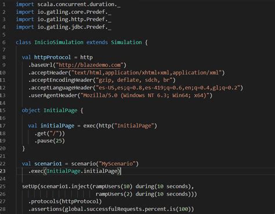275x214 pixels.
Task: Click line number 8 in the gutter
Action: (x=3, y=58)
